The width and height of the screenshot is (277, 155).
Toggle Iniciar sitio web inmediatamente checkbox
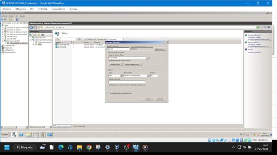click(108, 93)
